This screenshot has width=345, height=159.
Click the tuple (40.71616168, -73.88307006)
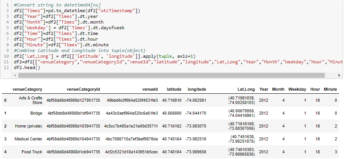pyautogui.click(x=242, y=126)
